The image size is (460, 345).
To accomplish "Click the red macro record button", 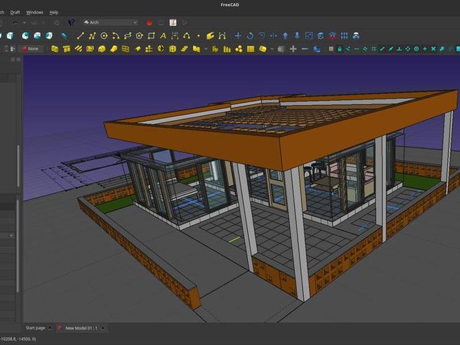I will point(149,22).
